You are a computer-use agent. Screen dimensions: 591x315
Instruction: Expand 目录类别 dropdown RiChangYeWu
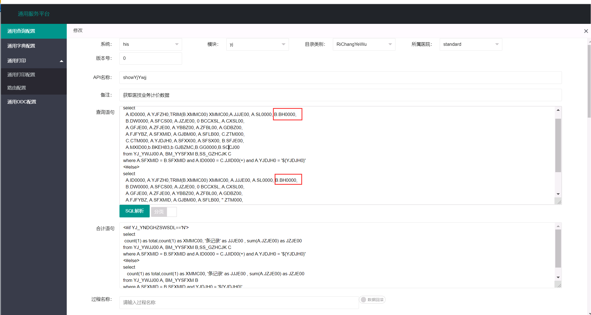pos(364,44)
